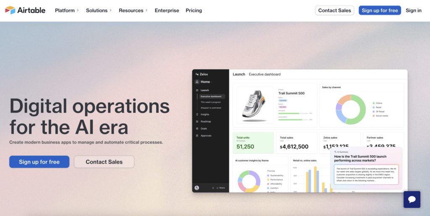This screenshot has width=430, height=216.
Task: Click the Goals target icon
Action: [x=197, y=129]
